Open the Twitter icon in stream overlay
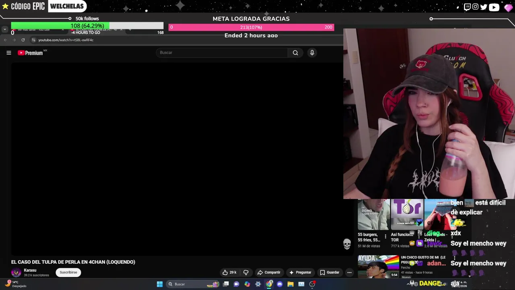Screen dimensions: 515x290 tap(484, 7)
